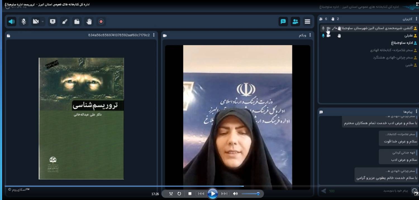
Task: Raise hand using the toolbar hand icon
Action: pos(89,21)
